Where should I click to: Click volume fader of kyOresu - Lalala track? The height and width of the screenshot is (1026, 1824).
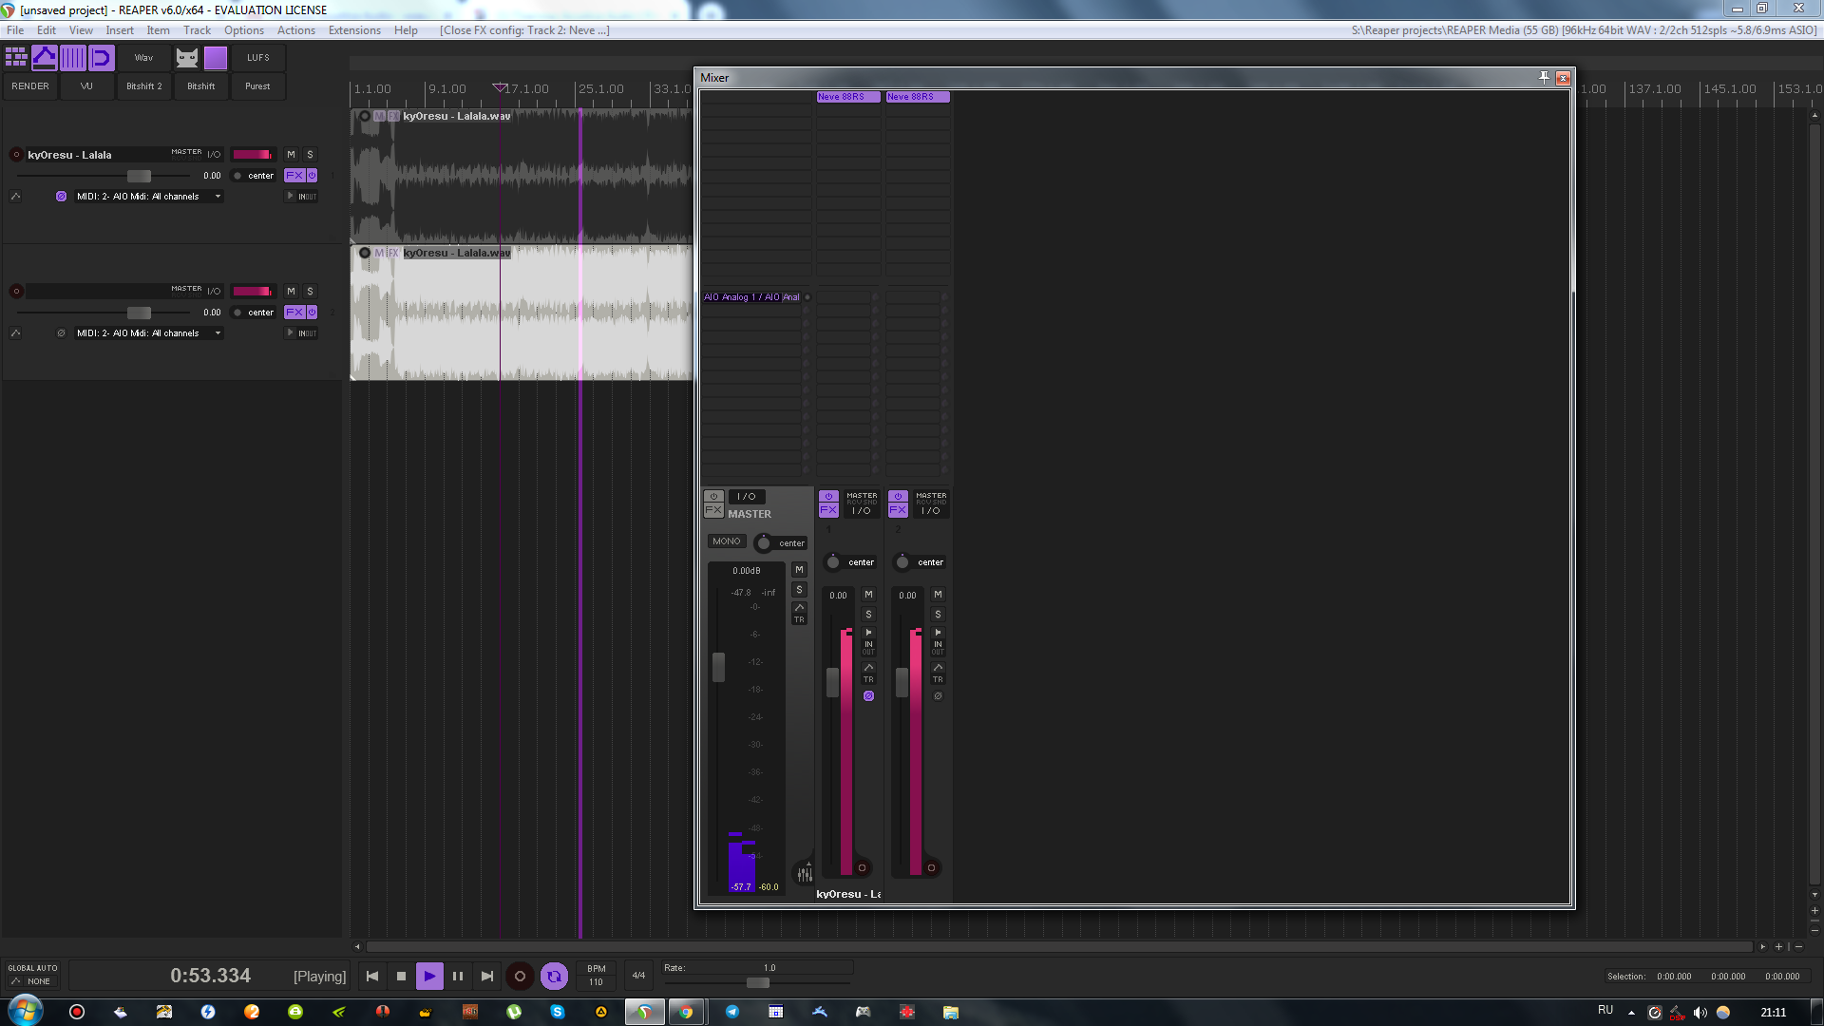[x=139, y=177]
